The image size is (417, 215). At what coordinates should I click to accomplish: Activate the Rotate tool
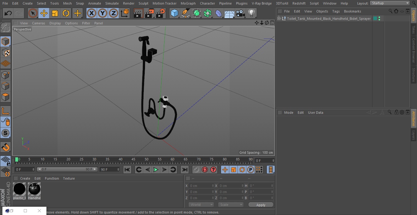(x=66, y=13)
